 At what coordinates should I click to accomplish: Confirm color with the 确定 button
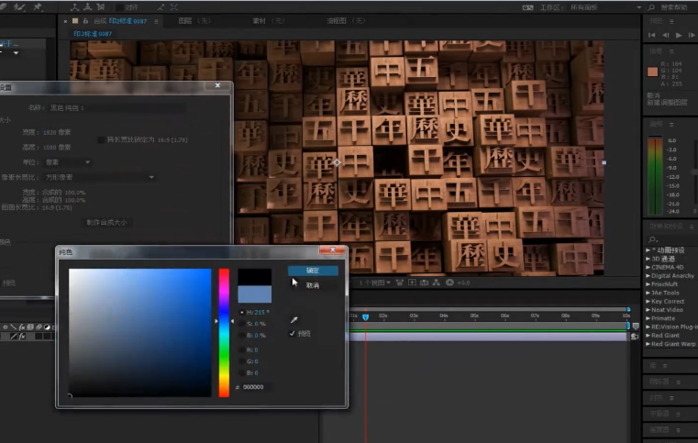pos(313,271)
